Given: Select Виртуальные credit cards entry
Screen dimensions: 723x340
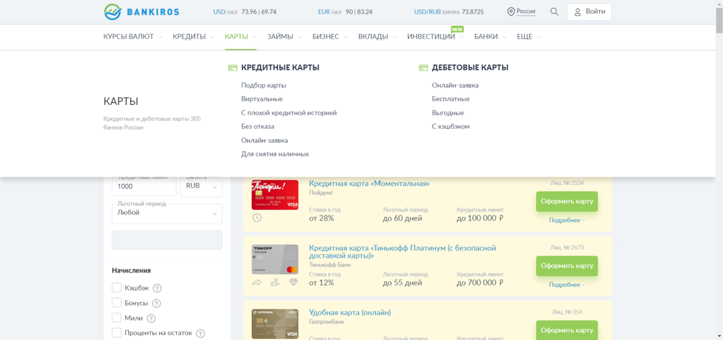Looking at the screenshot, I should point(261,99).
